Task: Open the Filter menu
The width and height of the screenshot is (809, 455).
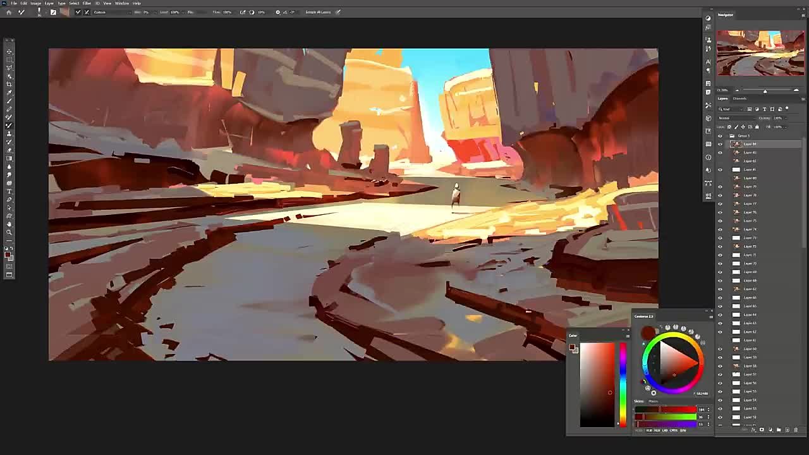Action: click(87, 3)
